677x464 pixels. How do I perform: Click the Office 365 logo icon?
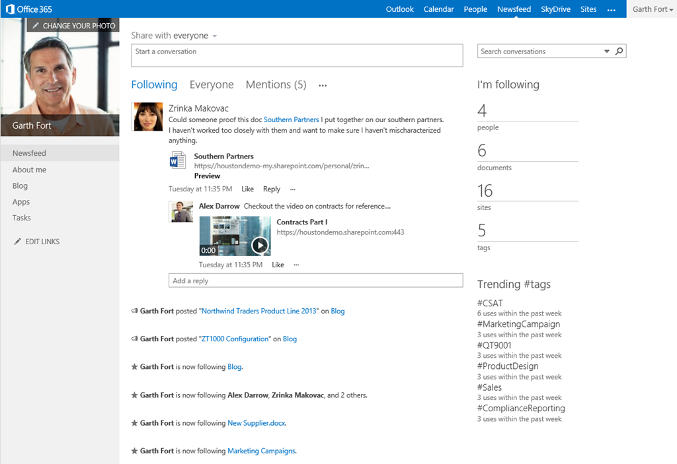(x=10, y=9)
